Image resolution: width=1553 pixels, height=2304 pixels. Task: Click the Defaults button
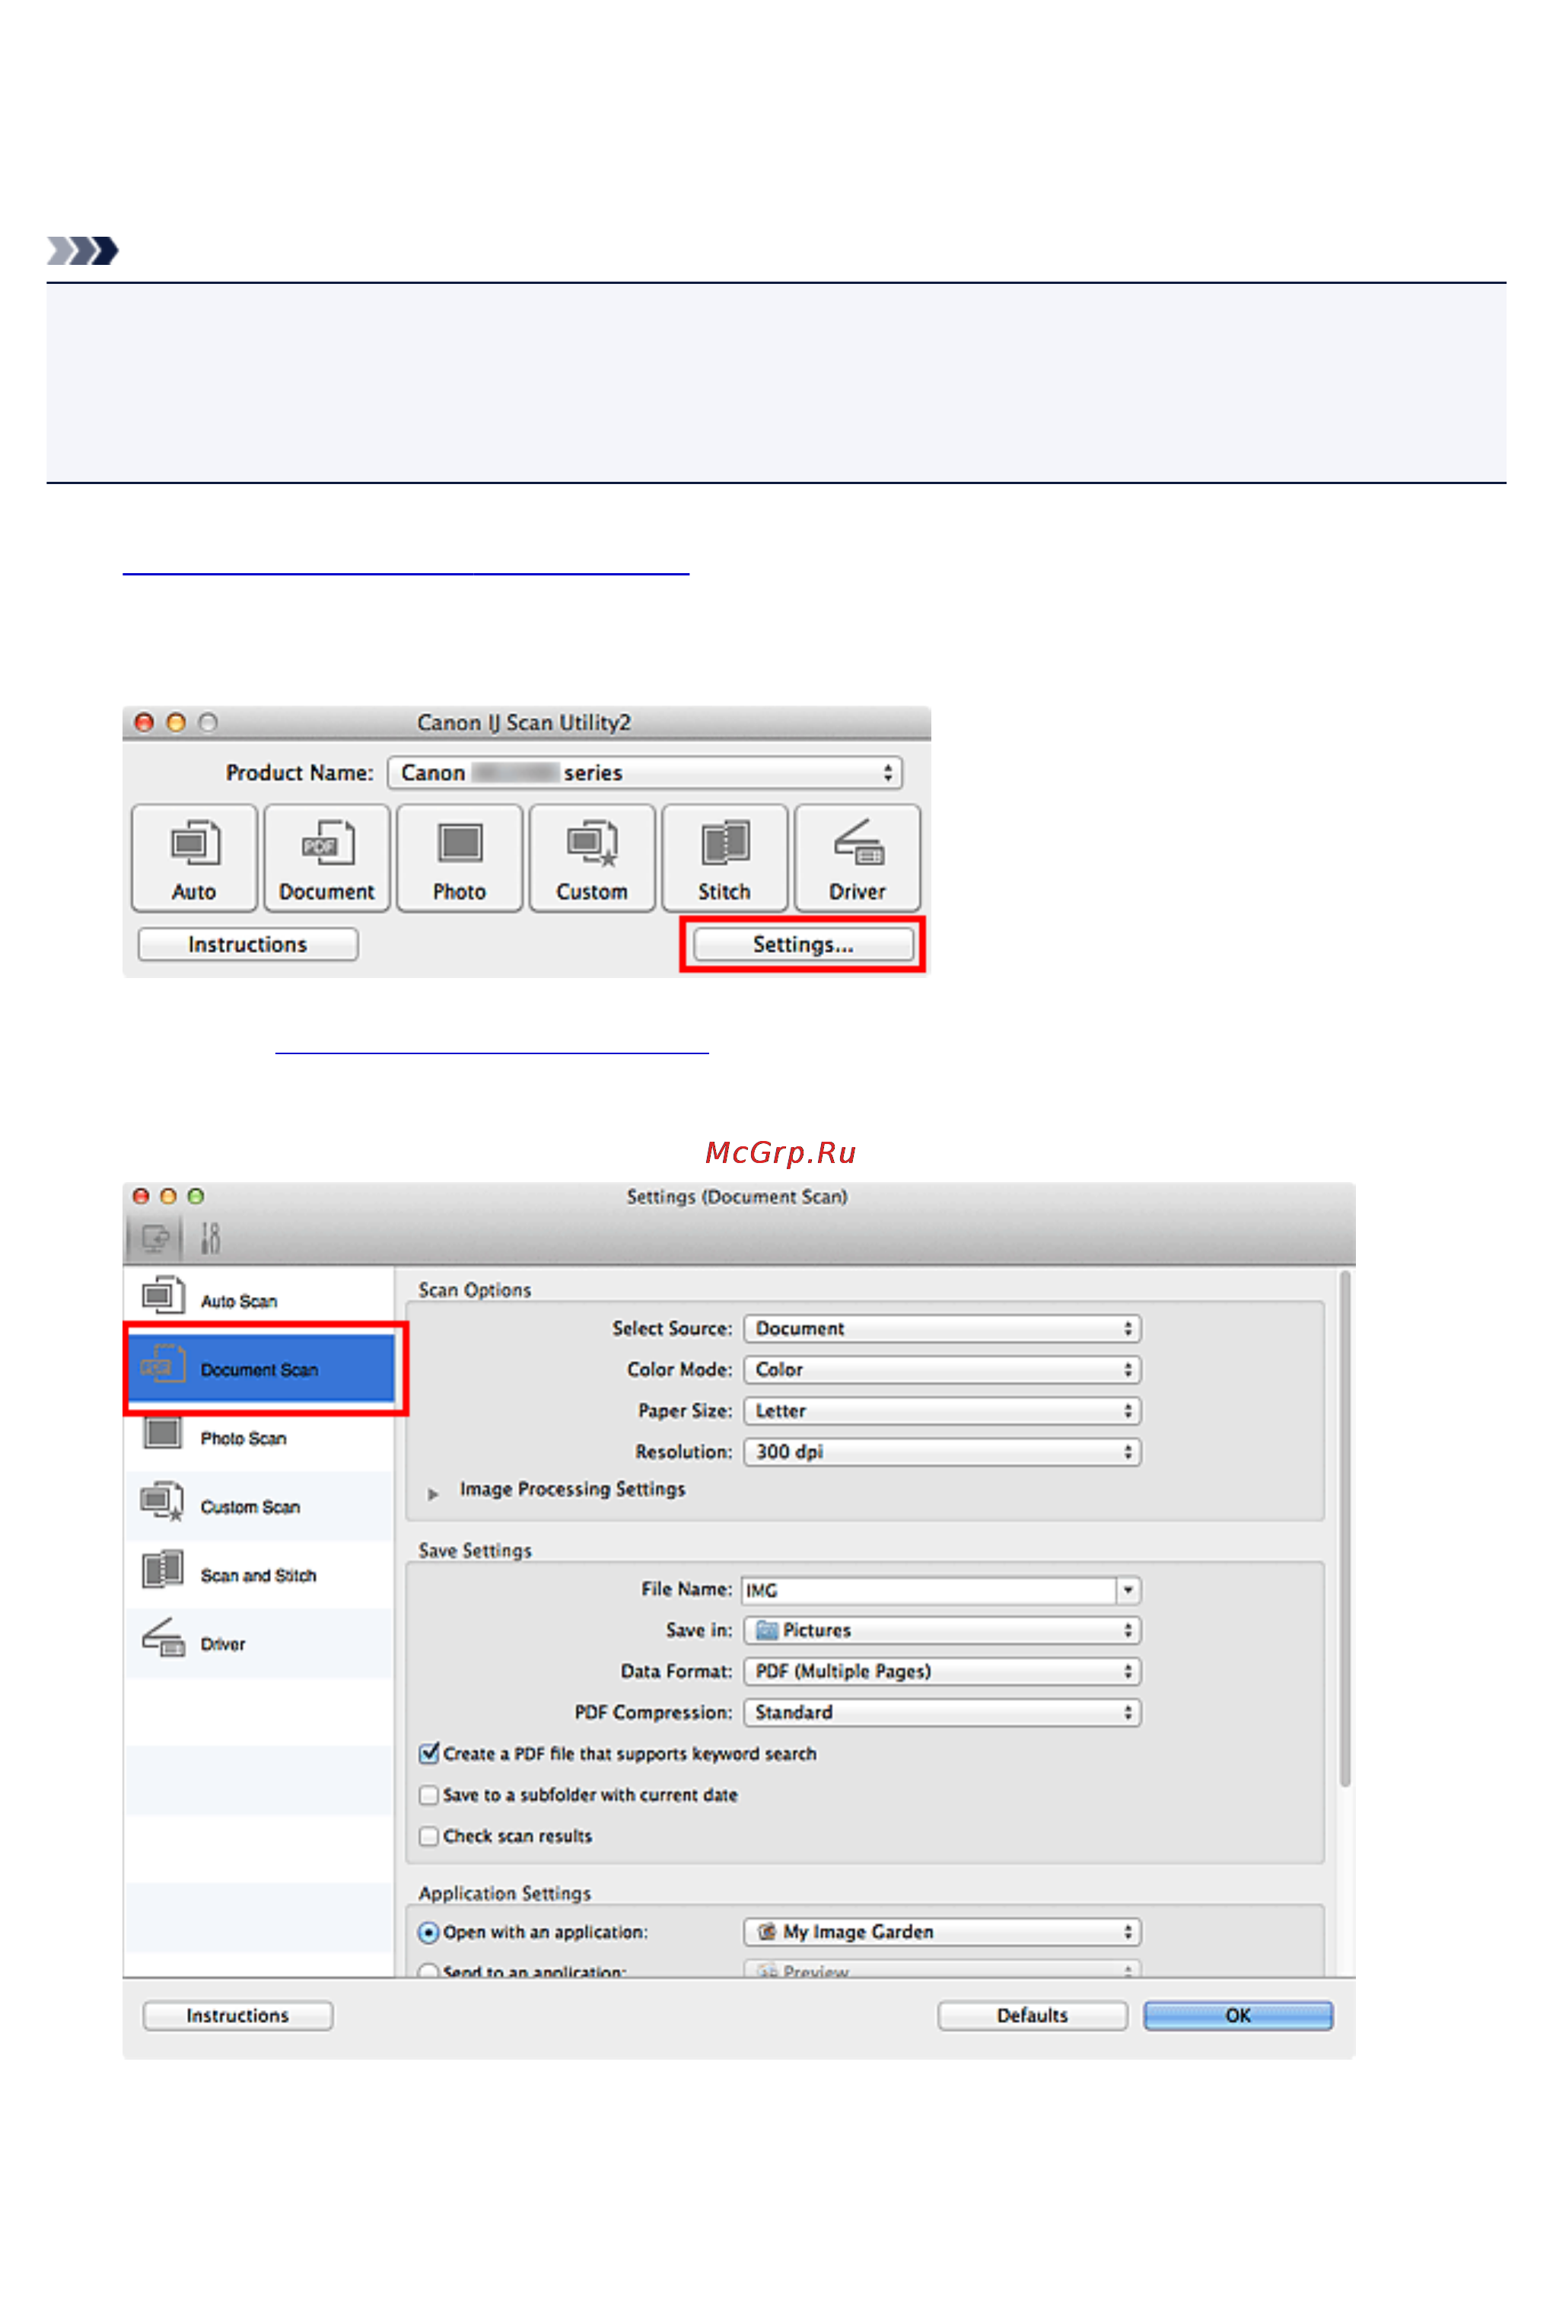tap(1032, 2015)
